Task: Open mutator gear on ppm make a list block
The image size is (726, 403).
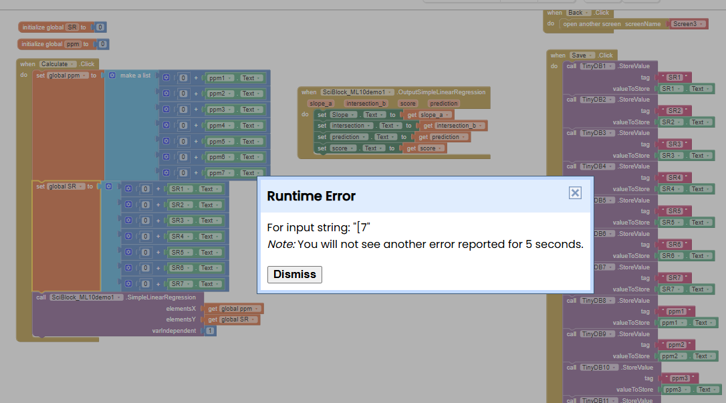Action: (112, 76)
